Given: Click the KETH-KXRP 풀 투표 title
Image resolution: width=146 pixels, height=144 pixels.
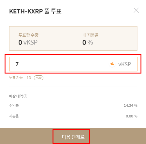Looking at the screenshot, I should pyautogui.click(x=35, y=11).
